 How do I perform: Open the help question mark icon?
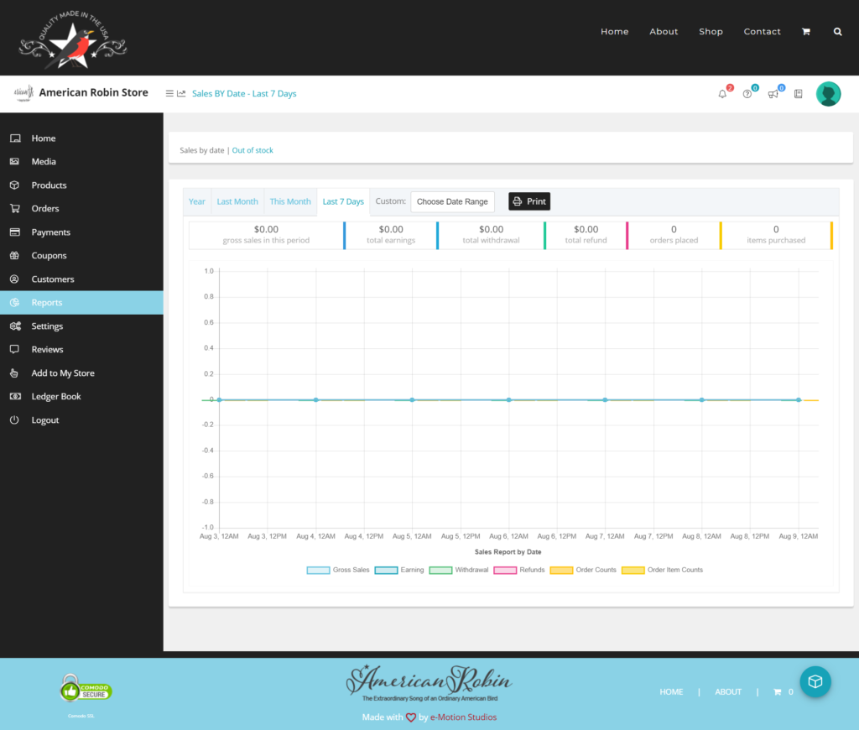coord(747,94)
